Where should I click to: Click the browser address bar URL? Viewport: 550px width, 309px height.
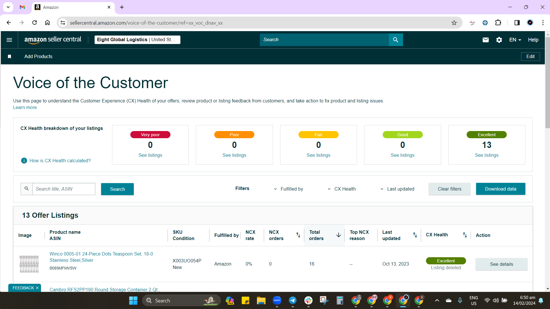(146, 23)
